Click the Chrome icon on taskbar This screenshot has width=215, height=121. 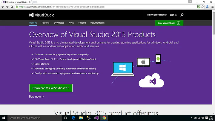[x=104, y=118]
